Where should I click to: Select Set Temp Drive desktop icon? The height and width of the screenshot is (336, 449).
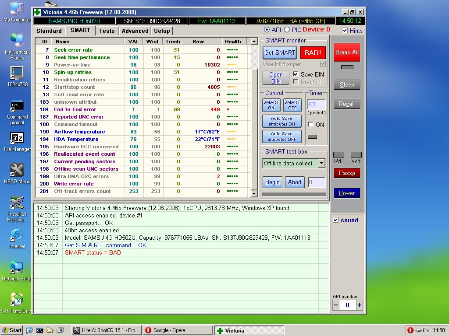tap(17, 303)
